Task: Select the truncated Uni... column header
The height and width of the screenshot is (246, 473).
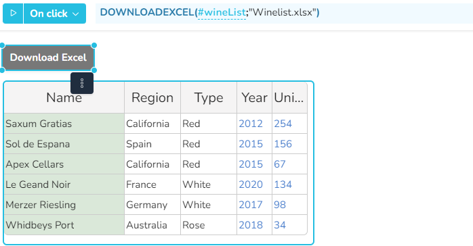Action: [x=289, y=98]
